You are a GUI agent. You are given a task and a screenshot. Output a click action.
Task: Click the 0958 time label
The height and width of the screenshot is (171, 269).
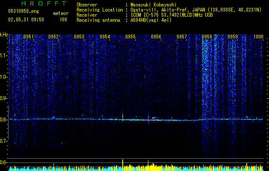click(207, 36)
